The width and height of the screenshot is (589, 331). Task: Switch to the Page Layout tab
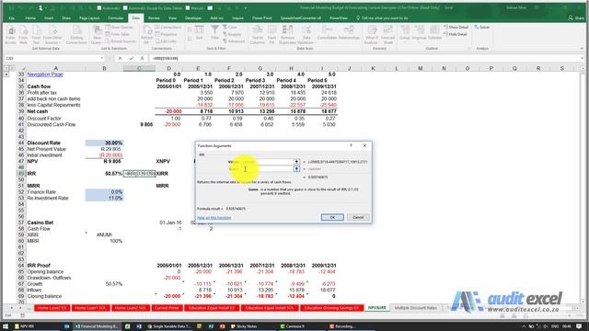coord(89,18)
